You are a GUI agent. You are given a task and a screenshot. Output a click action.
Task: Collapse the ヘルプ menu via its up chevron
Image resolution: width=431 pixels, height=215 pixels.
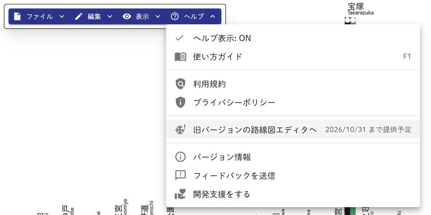[x=213, y=16]
